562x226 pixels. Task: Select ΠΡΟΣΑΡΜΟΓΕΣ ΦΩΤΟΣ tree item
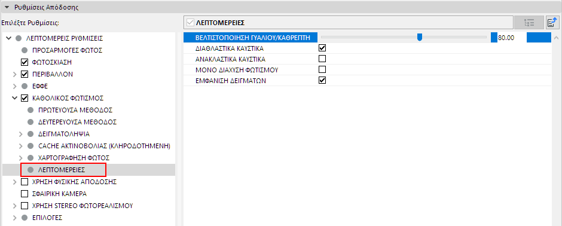tap(67, 50)
